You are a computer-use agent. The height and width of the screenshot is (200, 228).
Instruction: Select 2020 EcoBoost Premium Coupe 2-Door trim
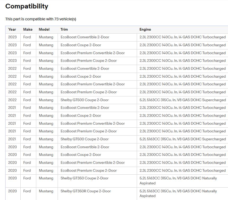coord(89,170)
